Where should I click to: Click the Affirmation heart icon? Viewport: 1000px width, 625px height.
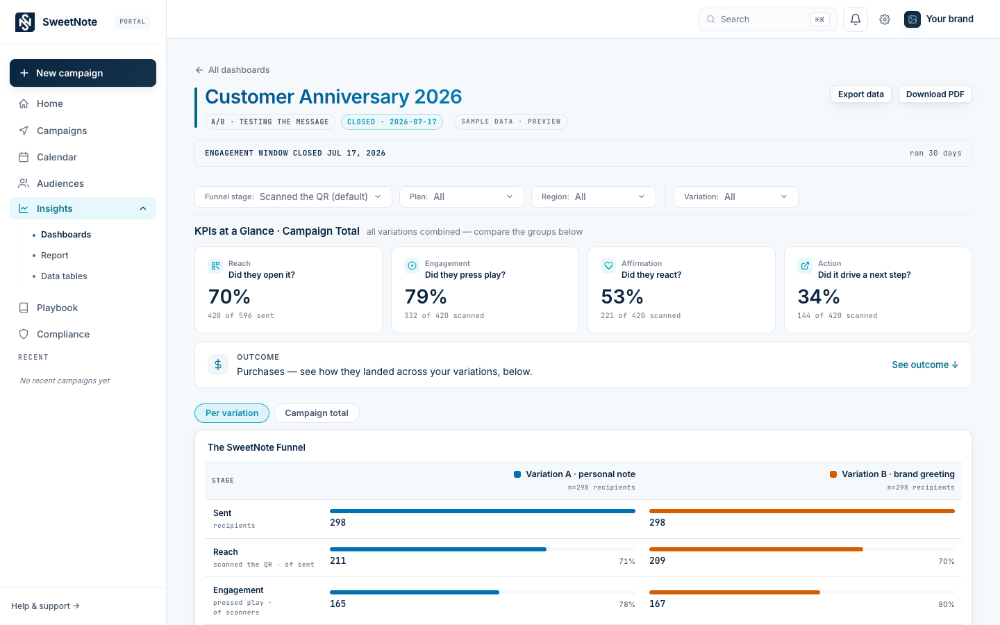608,265
